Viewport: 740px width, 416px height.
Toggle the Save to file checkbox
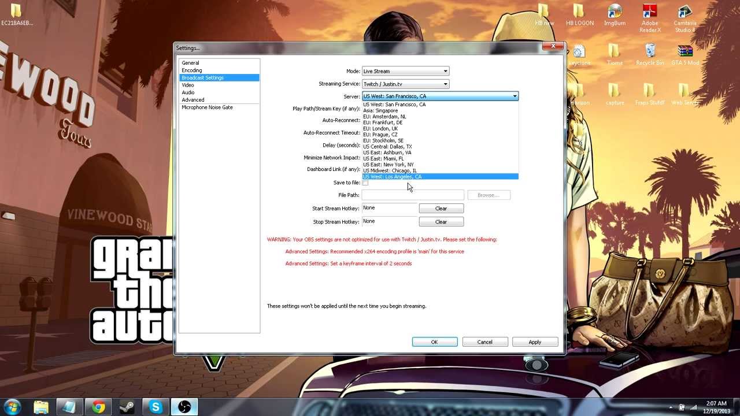click(x=365, y=183)
